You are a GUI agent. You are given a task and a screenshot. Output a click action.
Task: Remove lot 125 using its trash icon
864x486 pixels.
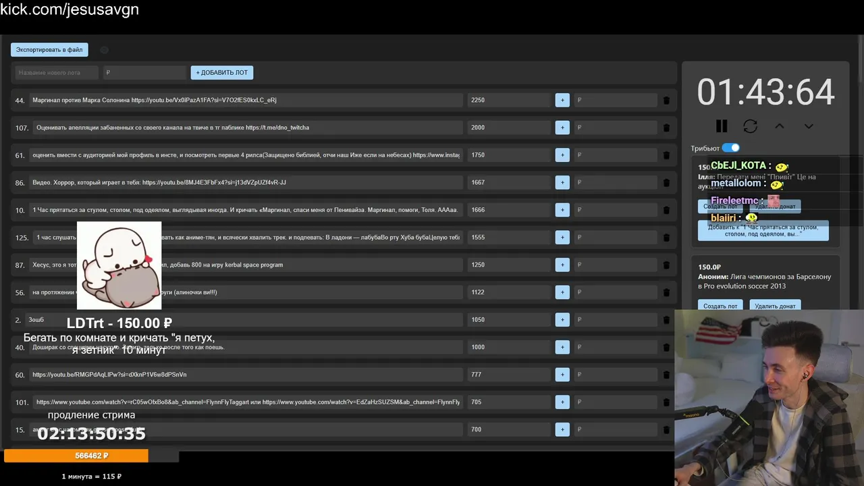(x=666, y=238)
